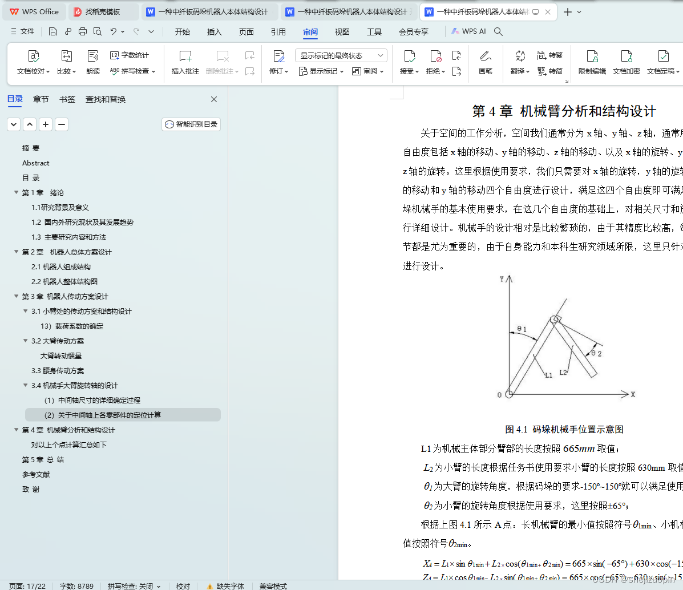Go to next change icon

point(456,71)
